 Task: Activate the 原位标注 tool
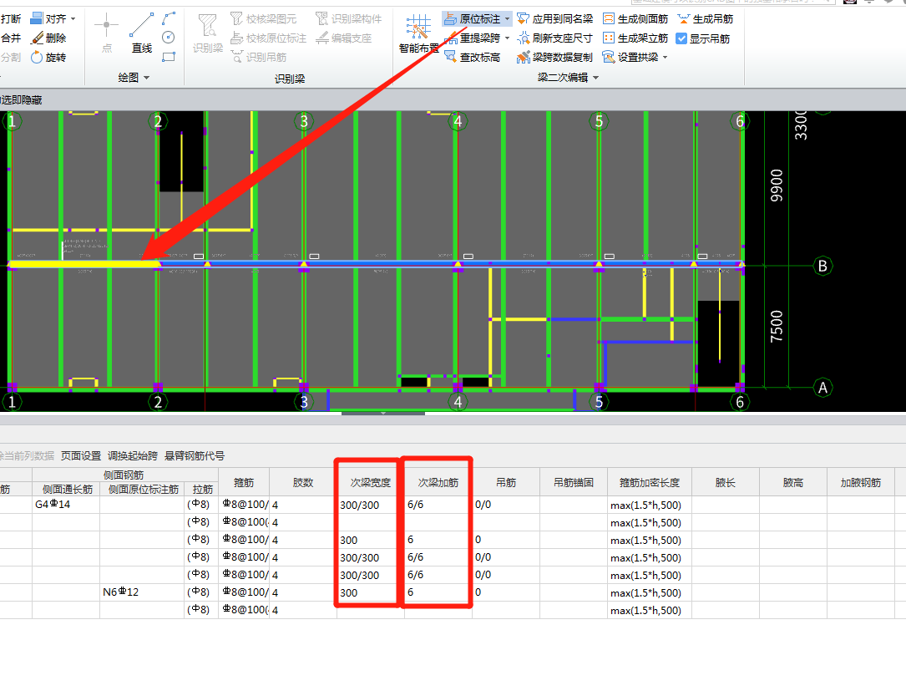click(x=473, y=19)
